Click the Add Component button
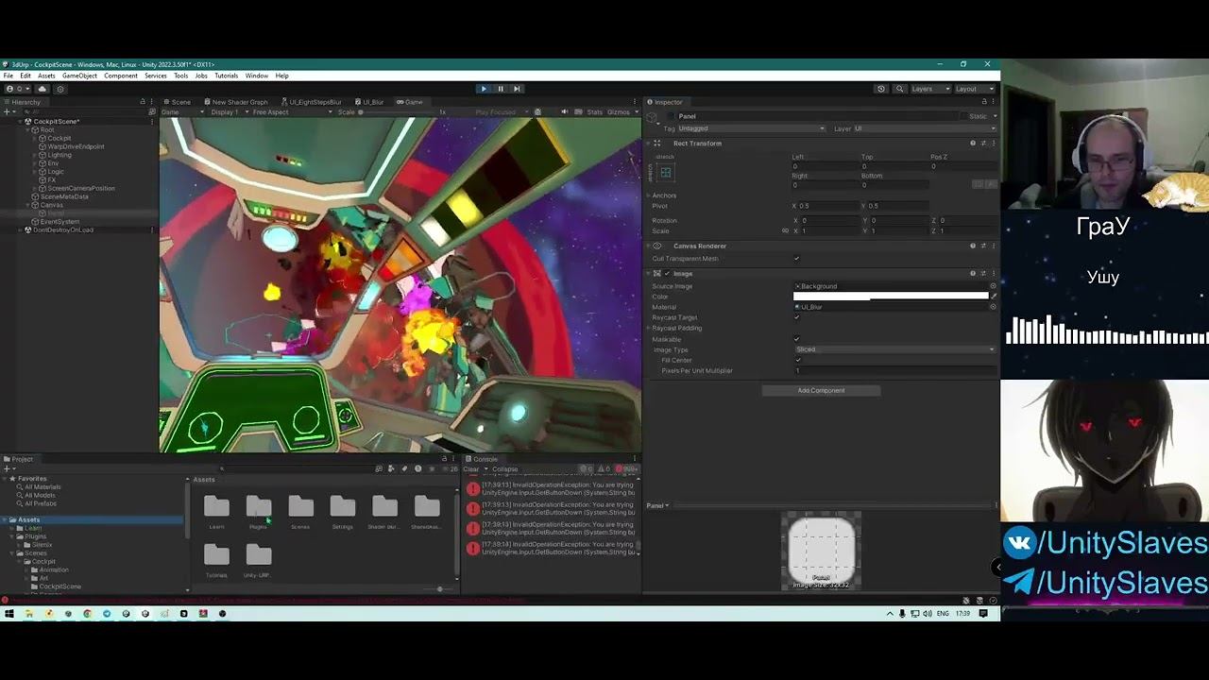The width and height of the screenshot is (1209, 680). pos(821,391)
